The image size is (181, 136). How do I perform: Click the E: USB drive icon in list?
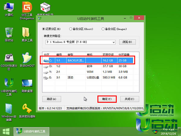pyautogui.click(x=46, y=78)
